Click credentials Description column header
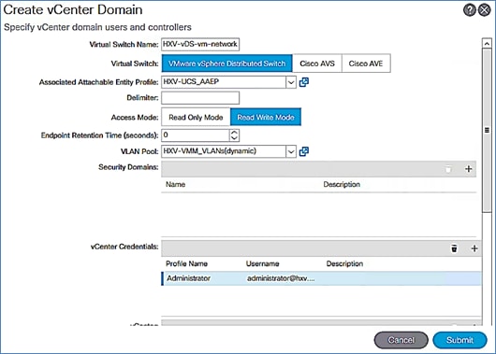The image size is (496, 354). coord(344,263)
